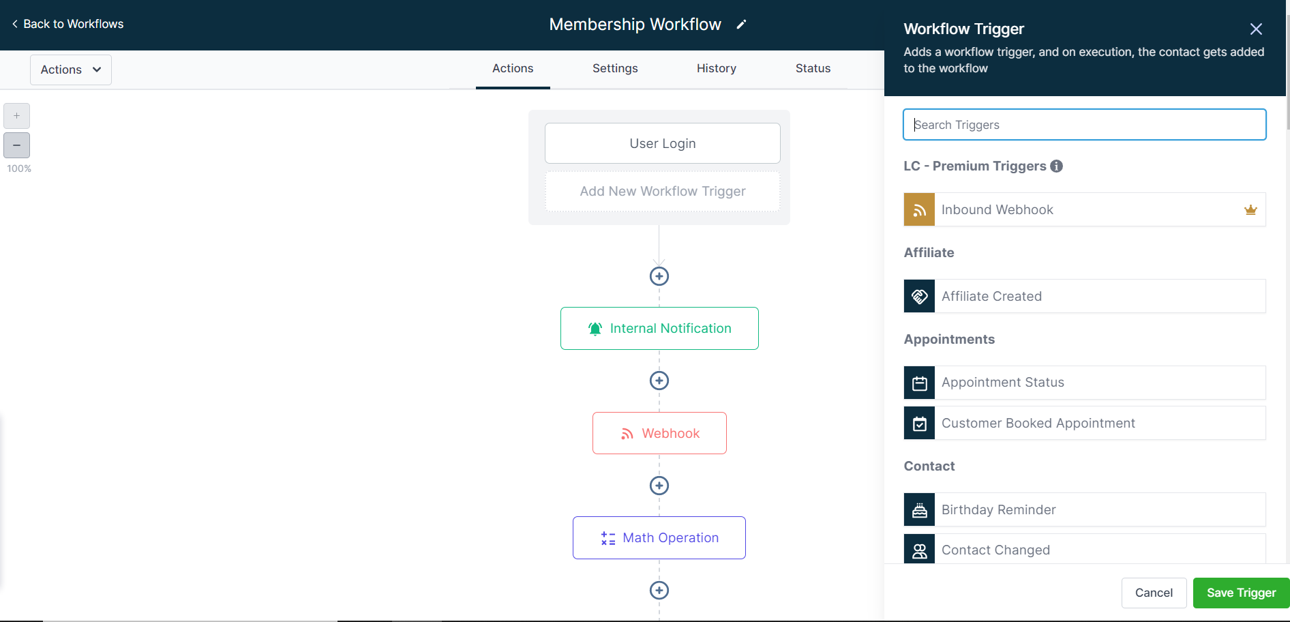The image size is (1290, 622).
Task: Zoom in the canvas with plus button
Action: click(16, 116)
